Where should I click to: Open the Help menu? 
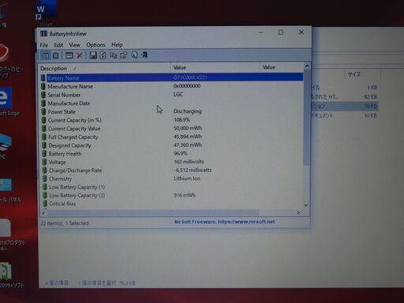117,45
